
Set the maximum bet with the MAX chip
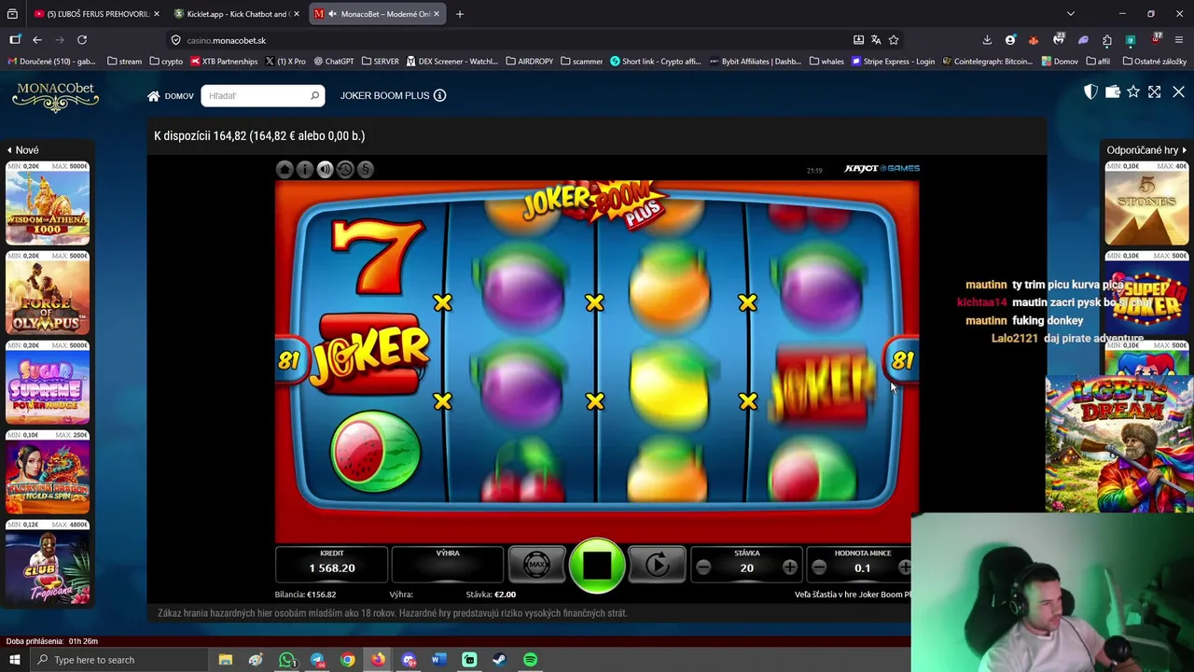pos(536,565)
